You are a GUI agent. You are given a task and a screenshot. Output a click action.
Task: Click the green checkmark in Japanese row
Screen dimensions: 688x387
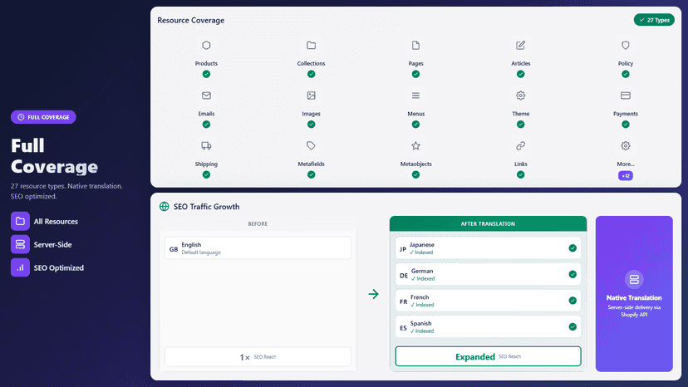[573, 248]
